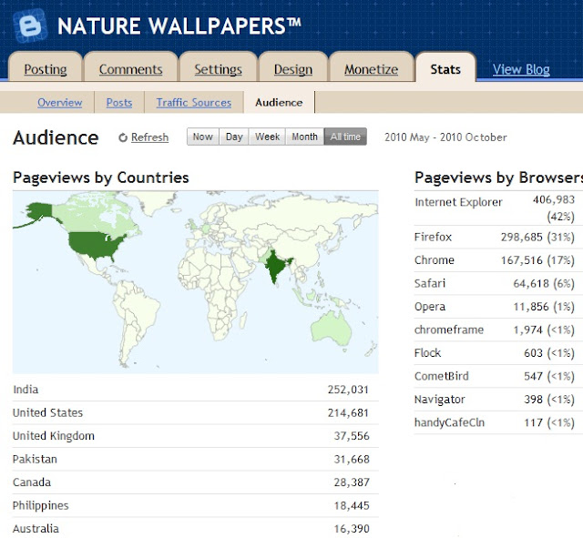Select the All time range button
Screen dimensions: 583x538
click(345, 137)
